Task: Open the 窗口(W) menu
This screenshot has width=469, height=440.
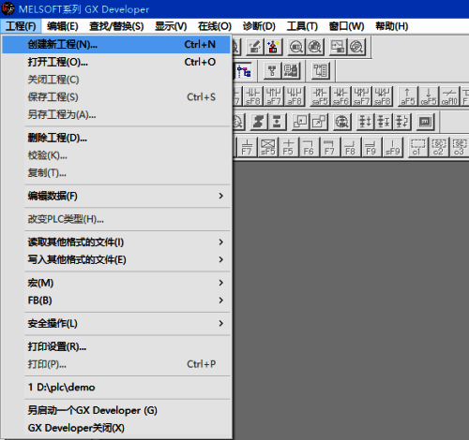Action: point(346,26)
